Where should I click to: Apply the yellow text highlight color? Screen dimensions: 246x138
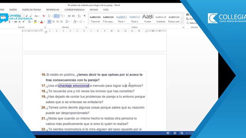[35, 21]
